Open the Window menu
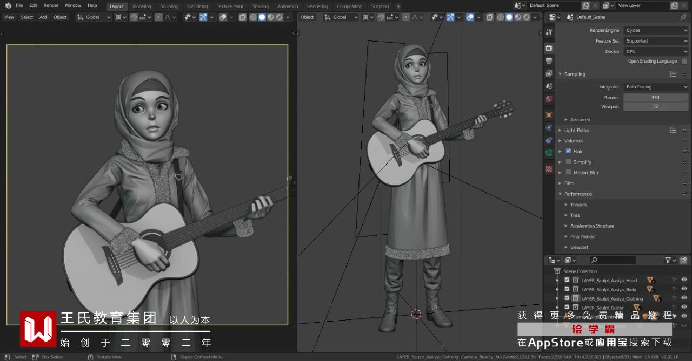 [73, 5]
